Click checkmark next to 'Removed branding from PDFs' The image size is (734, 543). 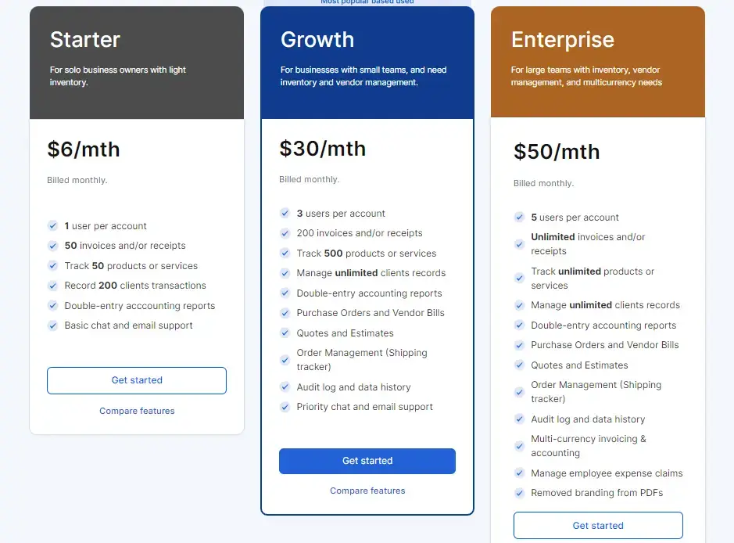[x=519, y=493]
